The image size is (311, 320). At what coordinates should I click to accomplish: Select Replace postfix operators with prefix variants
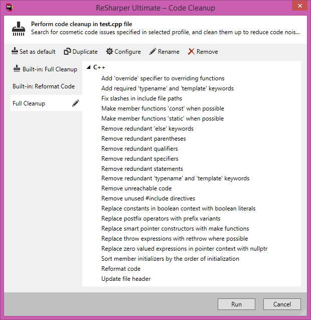(161, 219)
